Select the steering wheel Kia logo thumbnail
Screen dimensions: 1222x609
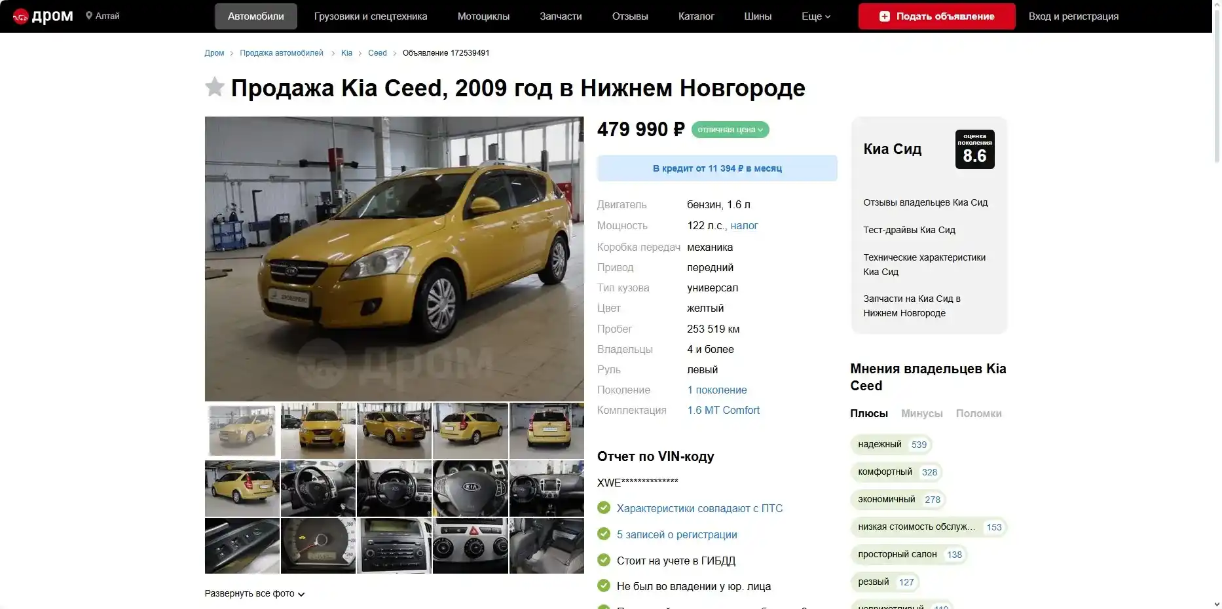pos(470,489)
